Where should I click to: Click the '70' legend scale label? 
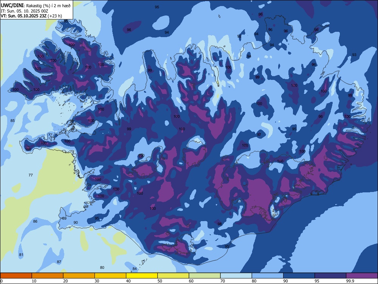click(223, 281)
